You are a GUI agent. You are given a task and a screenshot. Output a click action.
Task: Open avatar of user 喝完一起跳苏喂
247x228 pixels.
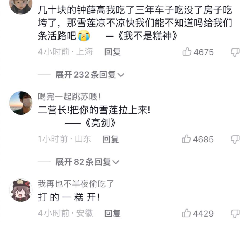click(21, 103)
